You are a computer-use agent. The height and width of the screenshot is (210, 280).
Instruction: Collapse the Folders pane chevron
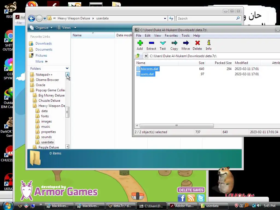pos(67,68)
